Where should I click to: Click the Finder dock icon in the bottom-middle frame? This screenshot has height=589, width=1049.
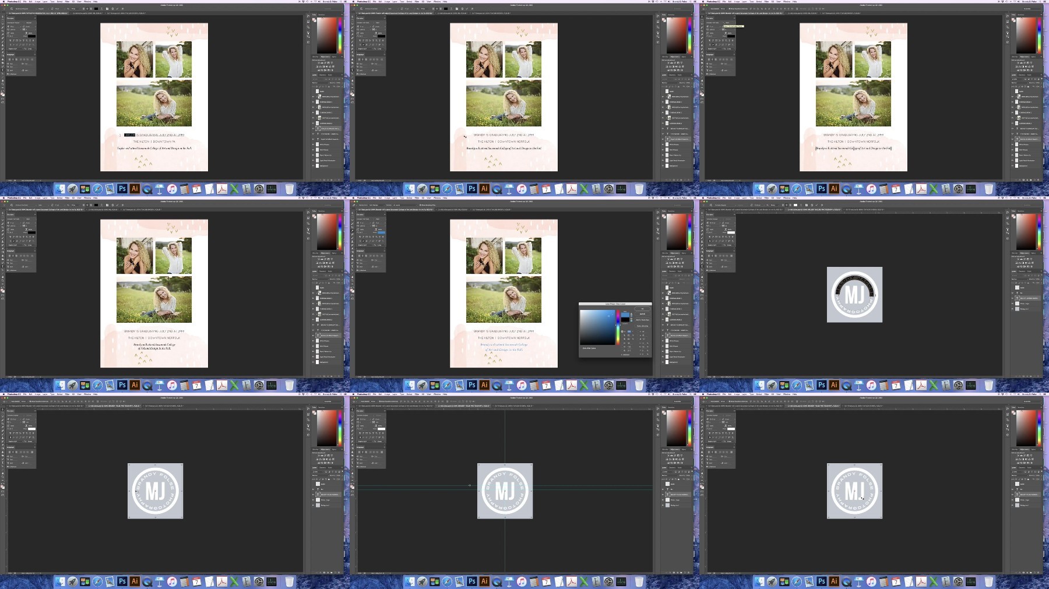click(x=410, y=581)
